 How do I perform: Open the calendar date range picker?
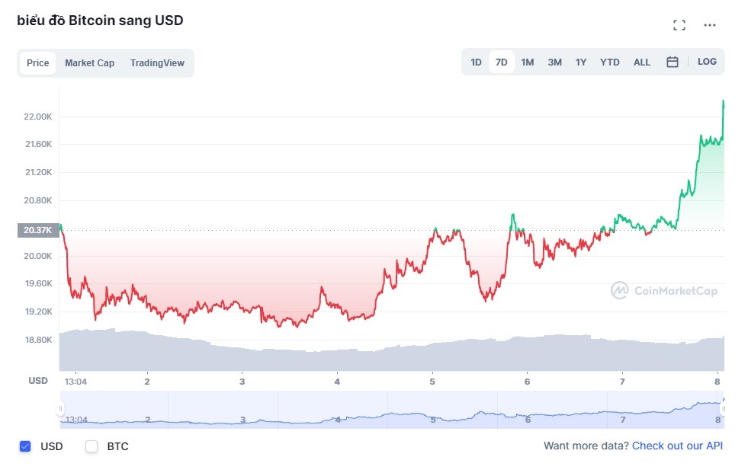[x=673, y=62]
